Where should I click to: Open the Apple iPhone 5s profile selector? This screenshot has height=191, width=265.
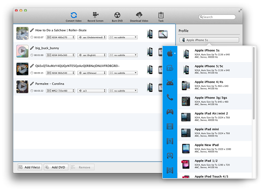click(209, 40)
